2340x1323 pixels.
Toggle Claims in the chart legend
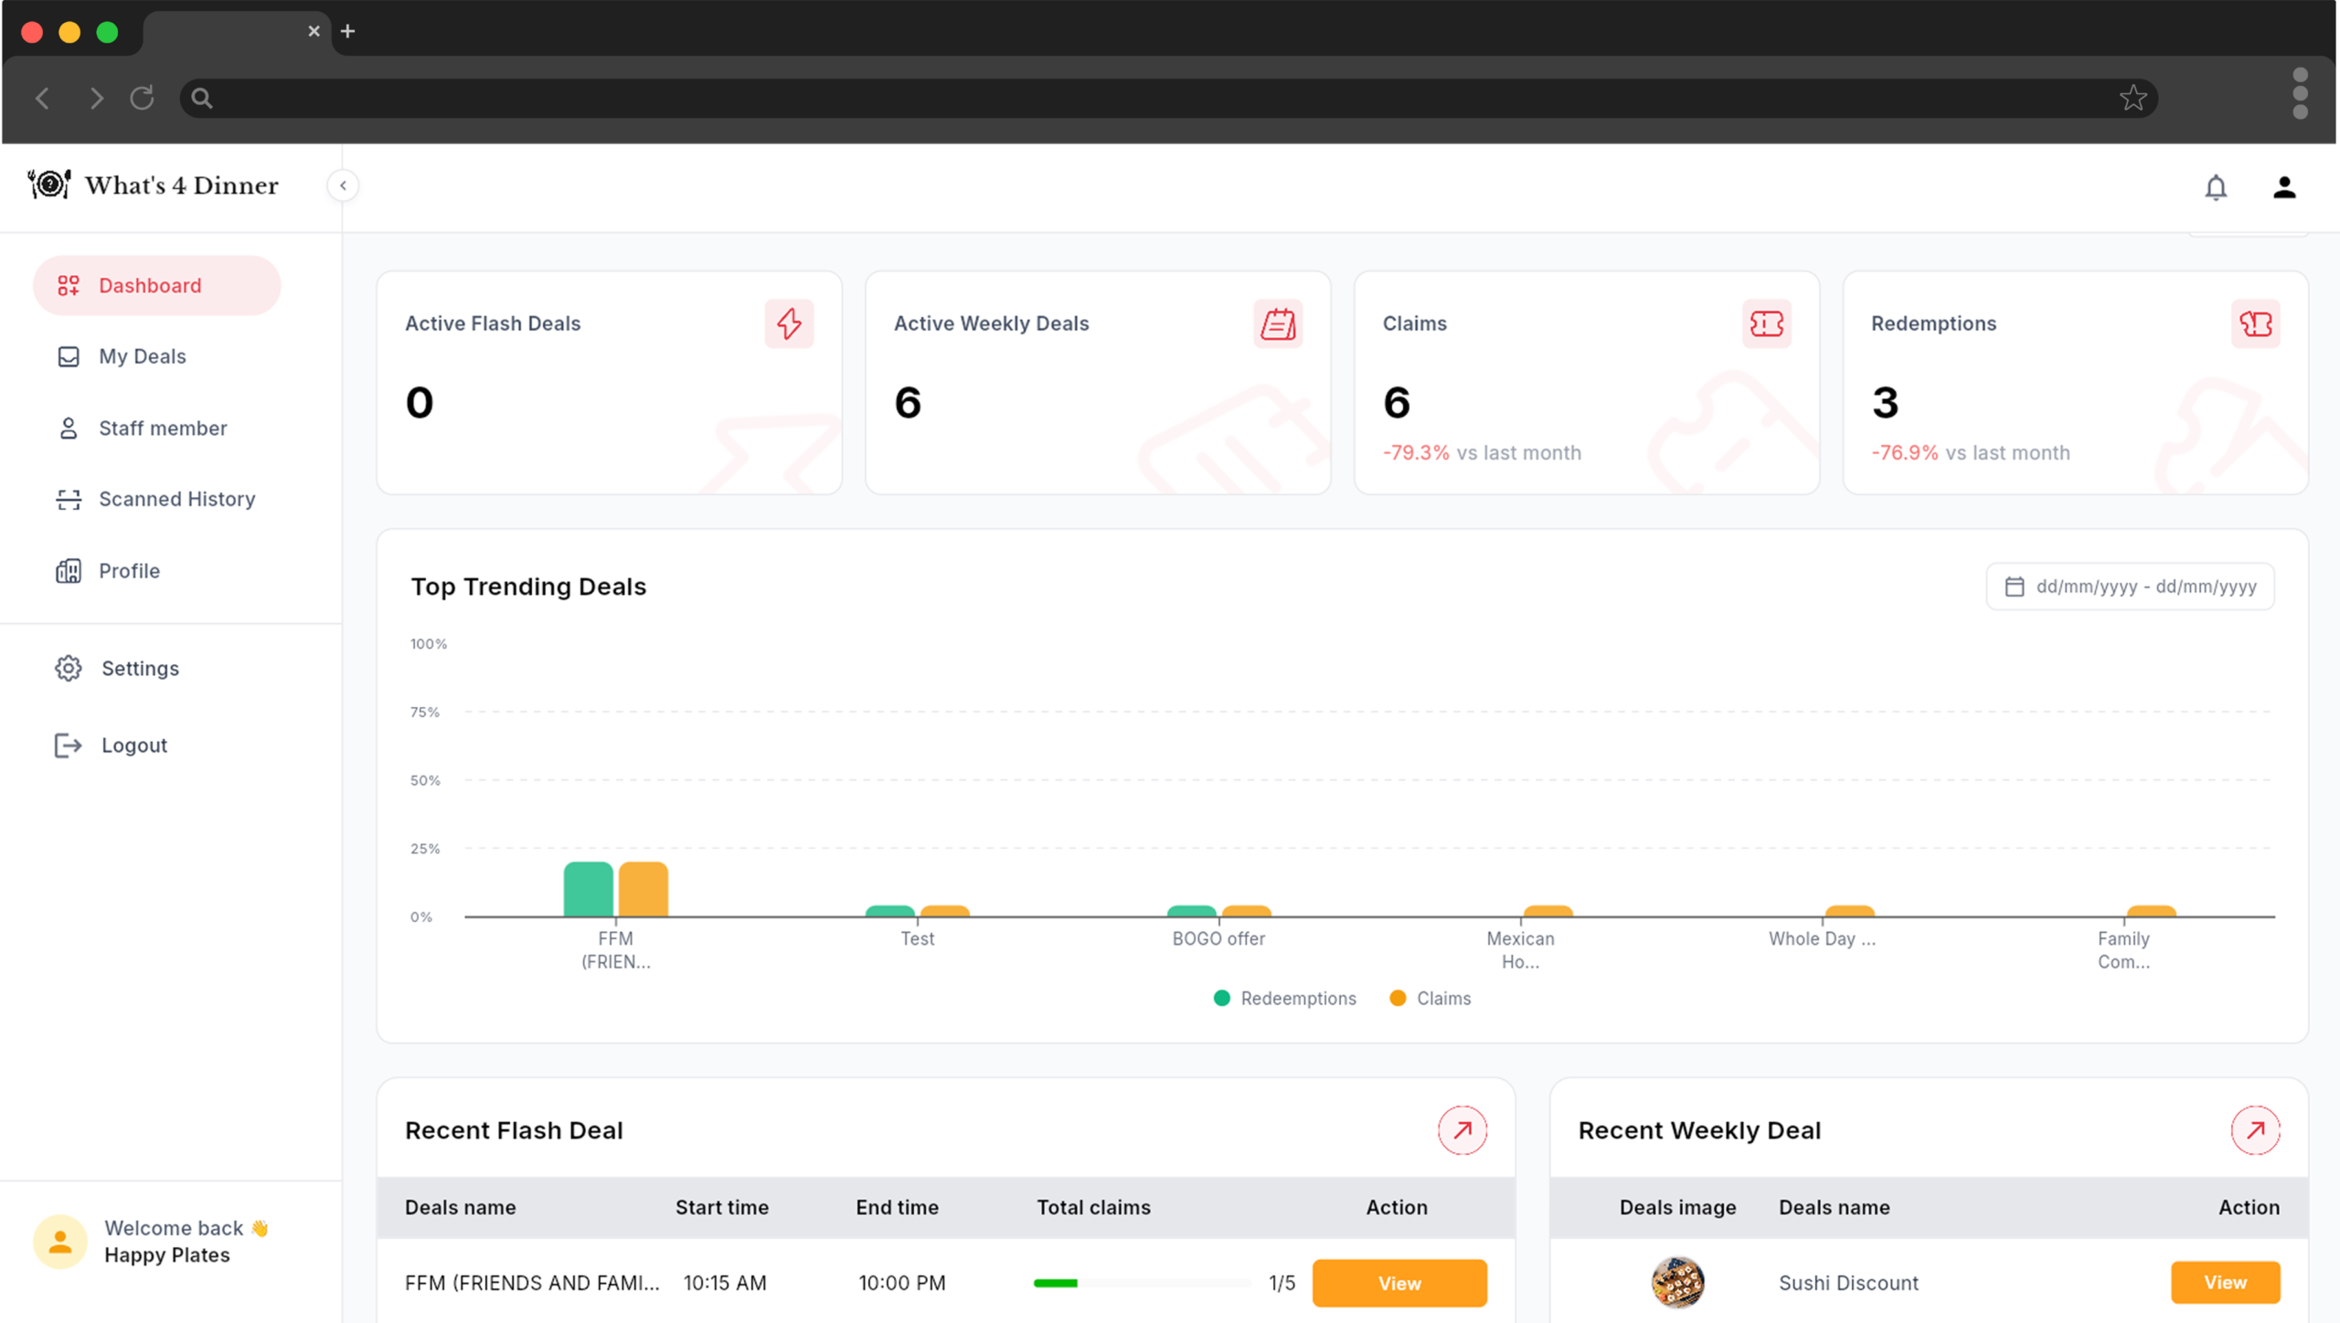coord(1430,998)
